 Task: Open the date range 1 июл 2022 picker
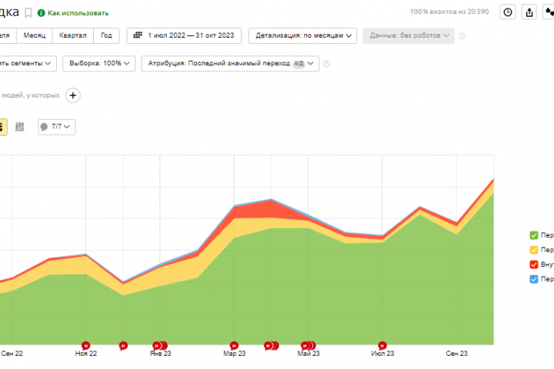click(x=184, y=35)
